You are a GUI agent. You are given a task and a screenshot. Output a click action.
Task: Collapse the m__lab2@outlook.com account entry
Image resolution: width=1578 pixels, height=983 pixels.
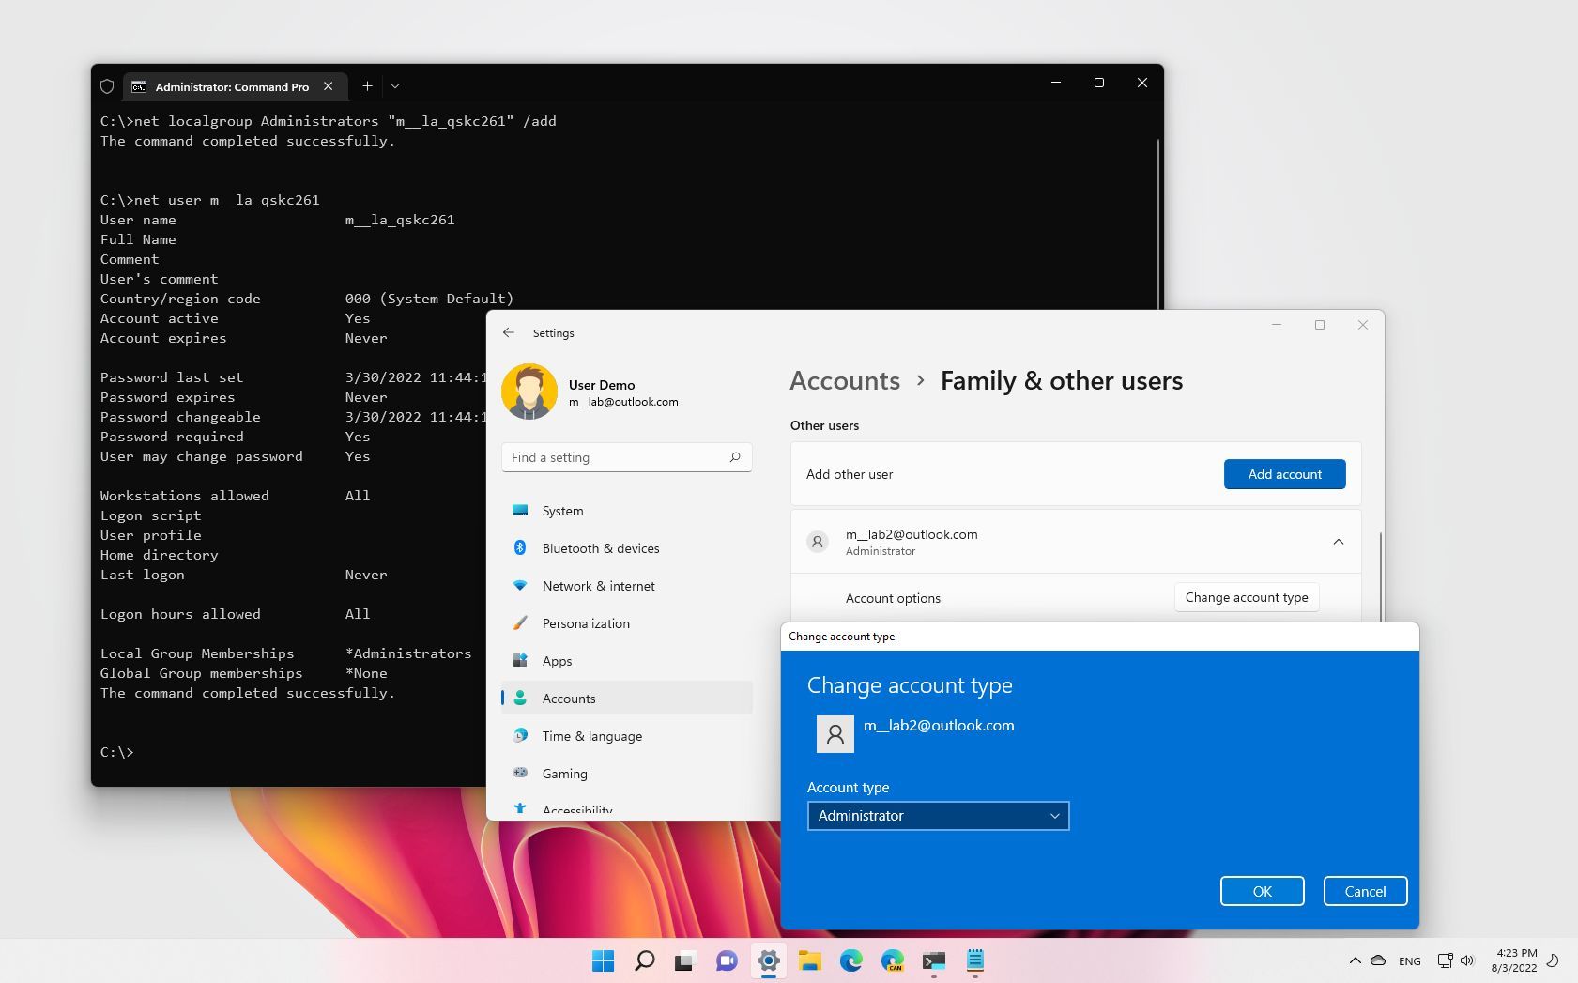click(1338, 542)
